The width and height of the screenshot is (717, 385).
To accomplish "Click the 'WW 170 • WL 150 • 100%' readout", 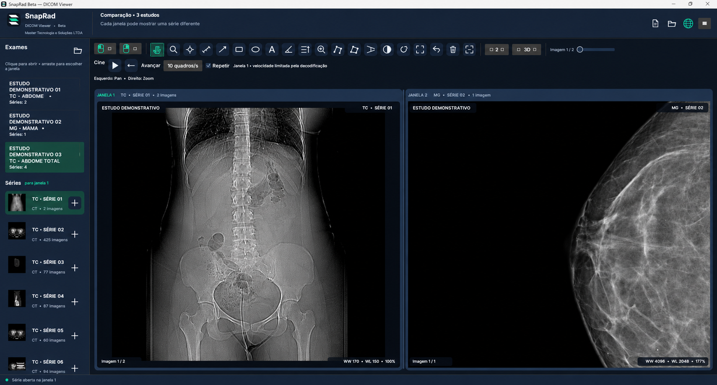I will click(x=369, y=361).
